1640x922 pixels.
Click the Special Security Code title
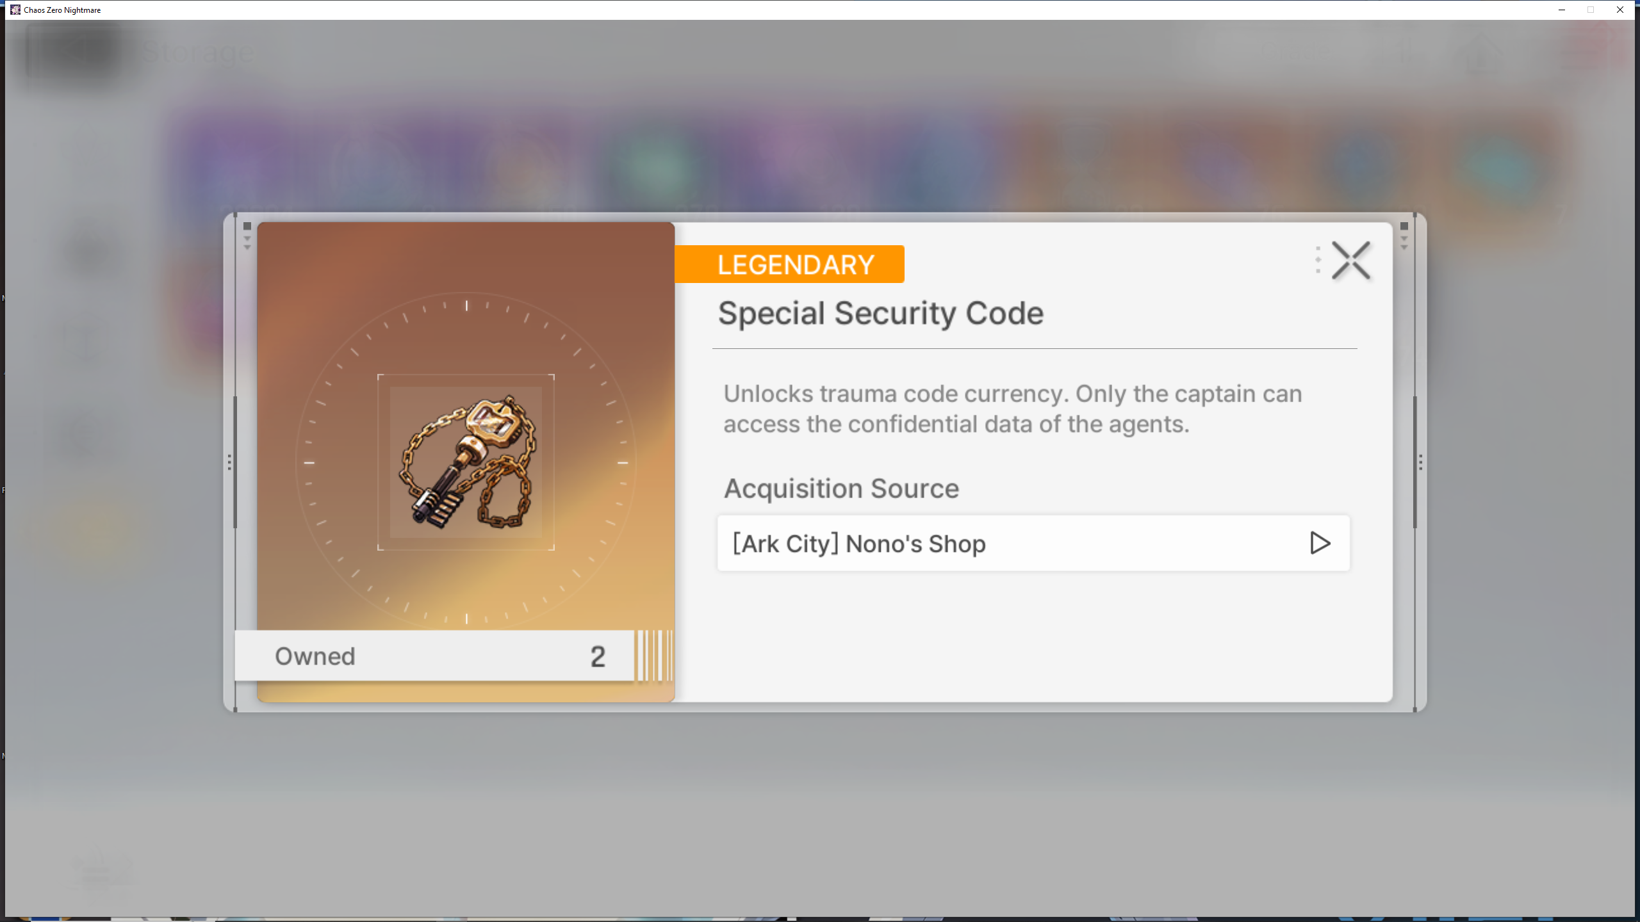point(880,313)
